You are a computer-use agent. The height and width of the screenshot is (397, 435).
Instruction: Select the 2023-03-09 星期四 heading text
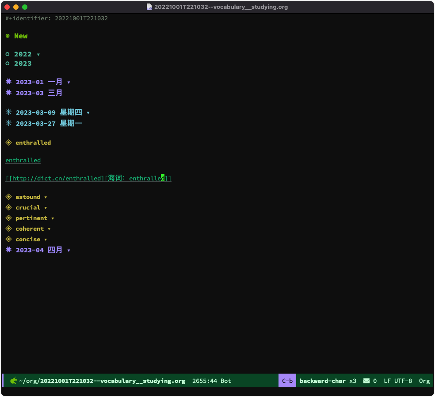pos(49,112)
